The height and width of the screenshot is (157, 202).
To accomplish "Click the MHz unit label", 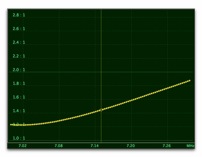I will [190, 146].
